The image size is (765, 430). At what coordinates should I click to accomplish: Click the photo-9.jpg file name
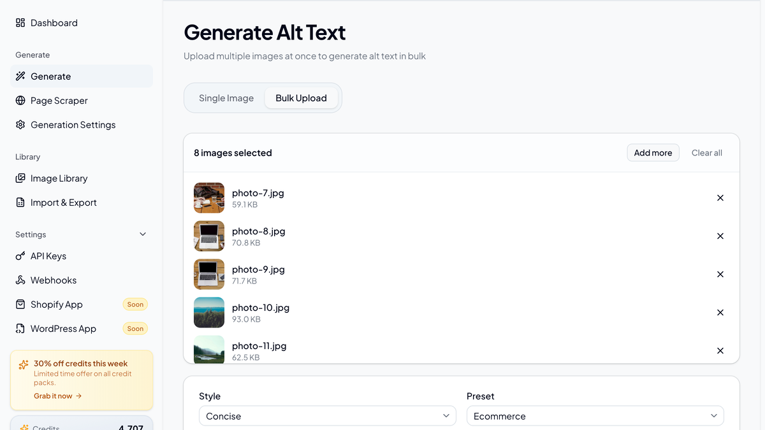[x=259, y=269]
